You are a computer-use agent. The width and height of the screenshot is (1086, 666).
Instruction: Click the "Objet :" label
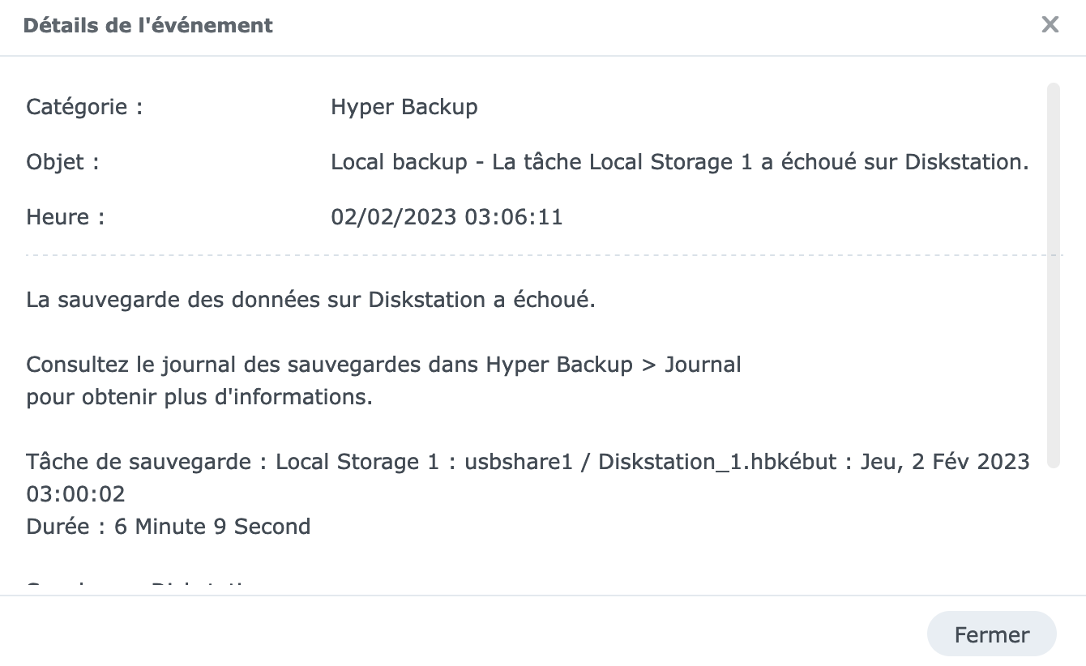pyautogui.click(x=62, y=162)
